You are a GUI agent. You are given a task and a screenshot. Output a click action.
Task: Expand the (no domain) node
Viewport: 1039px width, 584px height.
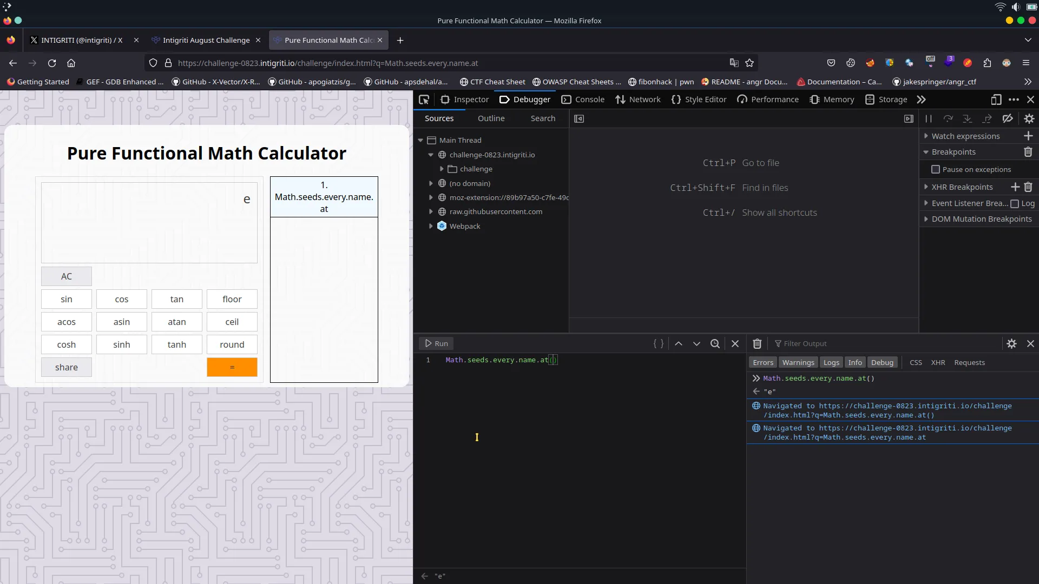click(431, 183)
